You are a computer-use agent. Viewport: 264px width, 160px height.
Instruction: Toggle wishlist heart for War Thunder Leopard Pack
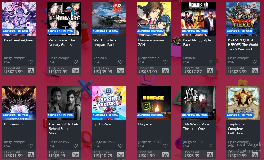(120, 62)
